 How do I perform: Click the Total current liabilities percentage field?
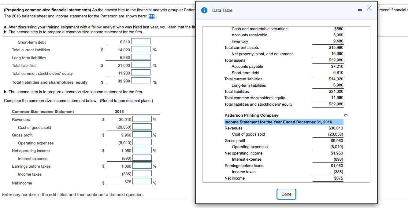[x=142, y=49]
